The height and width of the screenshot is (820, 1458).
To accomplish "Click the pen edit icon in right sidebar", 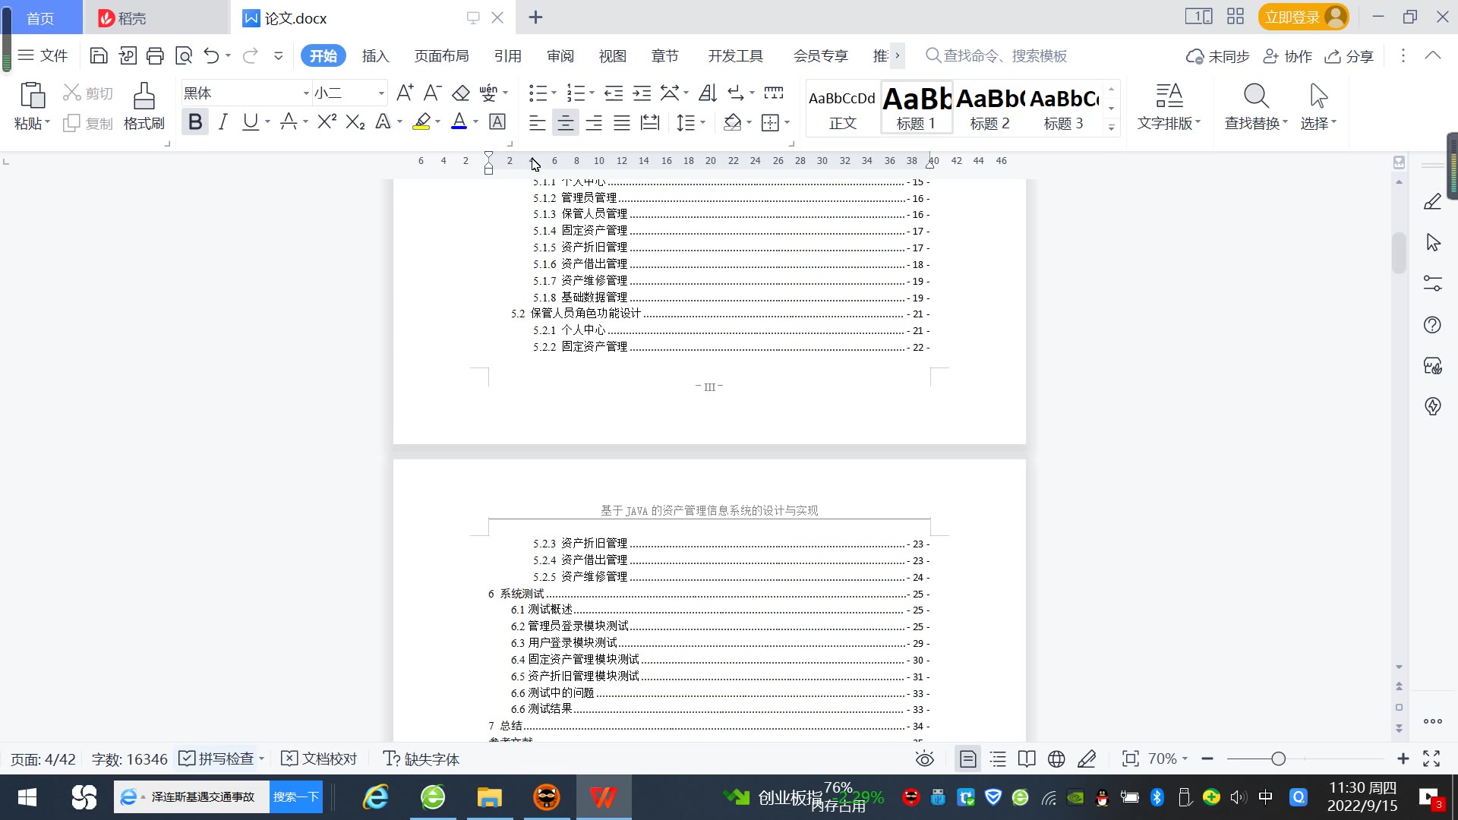I will 1432,201.
